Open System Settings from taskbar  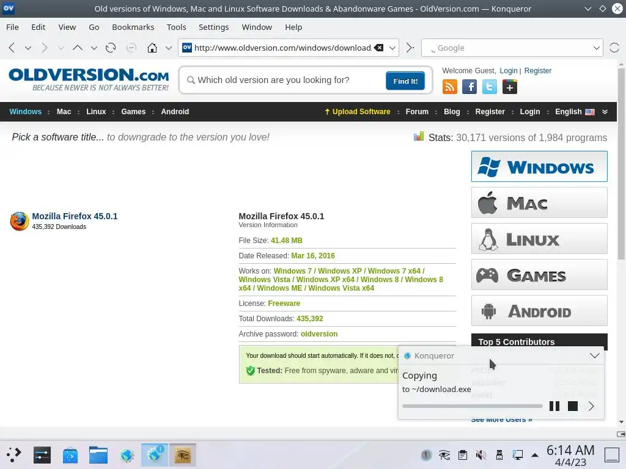pyautogui.click(x=42, y=454)
